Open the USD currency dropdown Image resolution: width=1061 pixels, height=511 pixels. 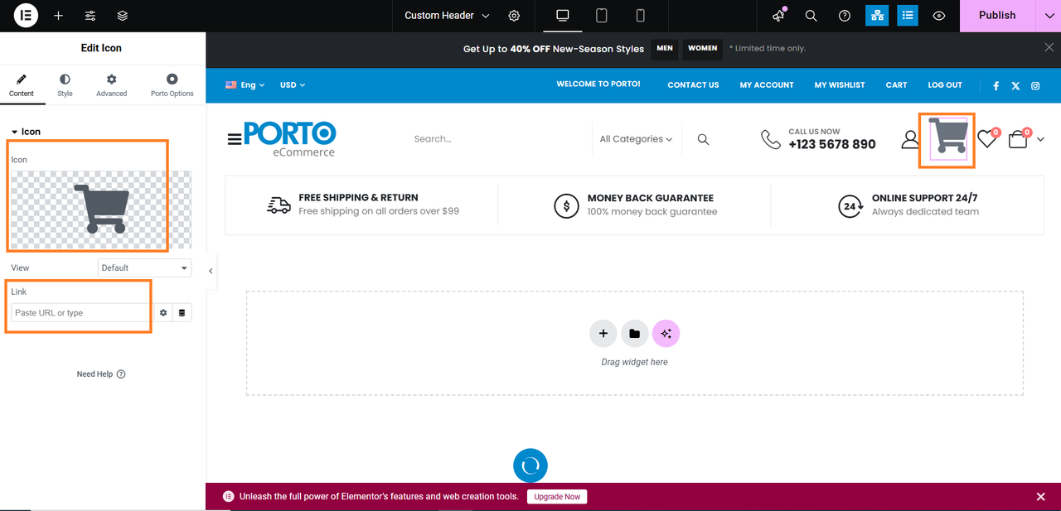pyautogui.click(x=293, y=85)
